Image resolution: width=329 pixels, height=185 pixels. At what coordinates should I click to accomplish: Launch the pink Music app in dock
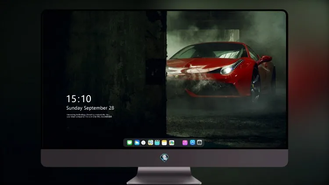tap(185, 142)
